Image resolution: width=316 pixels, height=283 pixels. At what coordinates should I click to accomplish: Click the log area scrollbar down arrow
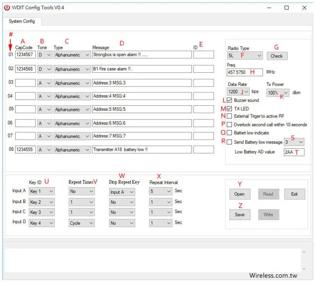(304, 269)
